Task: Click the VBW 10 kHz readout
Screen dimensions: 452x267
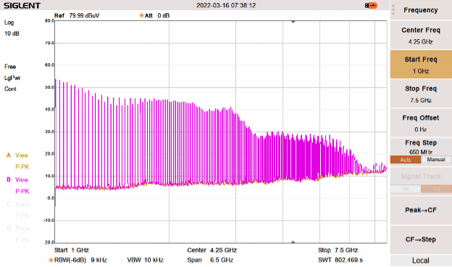Action: (x=146, y=260)
